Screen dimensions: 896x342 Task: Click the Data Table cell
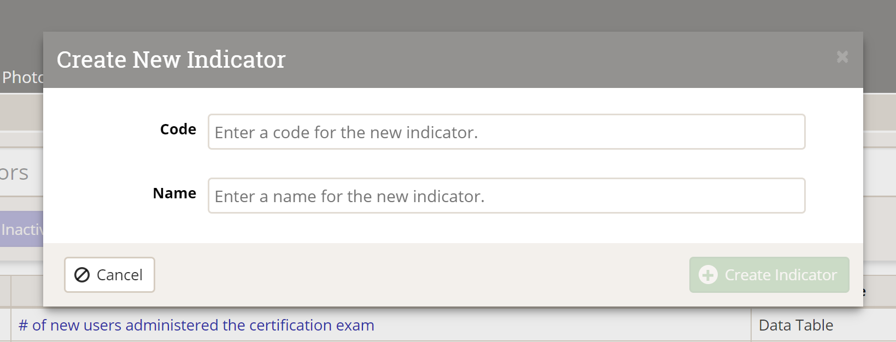pos(796,326)
